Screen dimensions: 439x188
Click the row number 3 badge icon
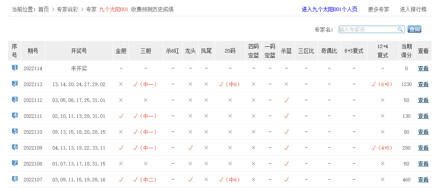15,100
